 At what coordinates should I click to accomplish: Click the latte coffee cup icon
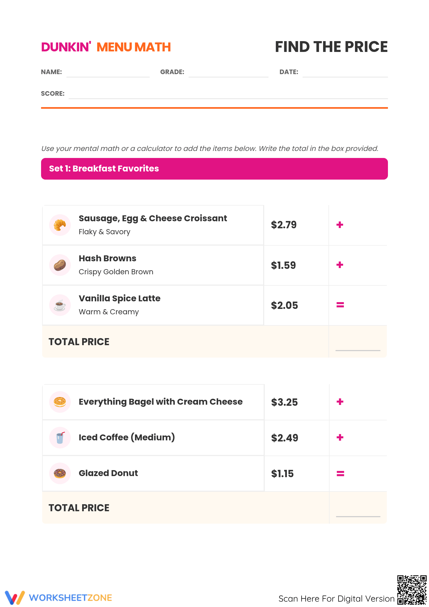pyautogui.click(x=60, y=305)
